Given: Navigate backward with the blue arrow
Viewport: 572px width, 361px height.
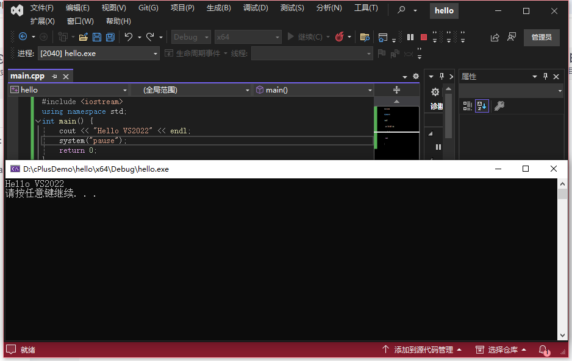Looking at the screenshot, I should coord(23,37).
